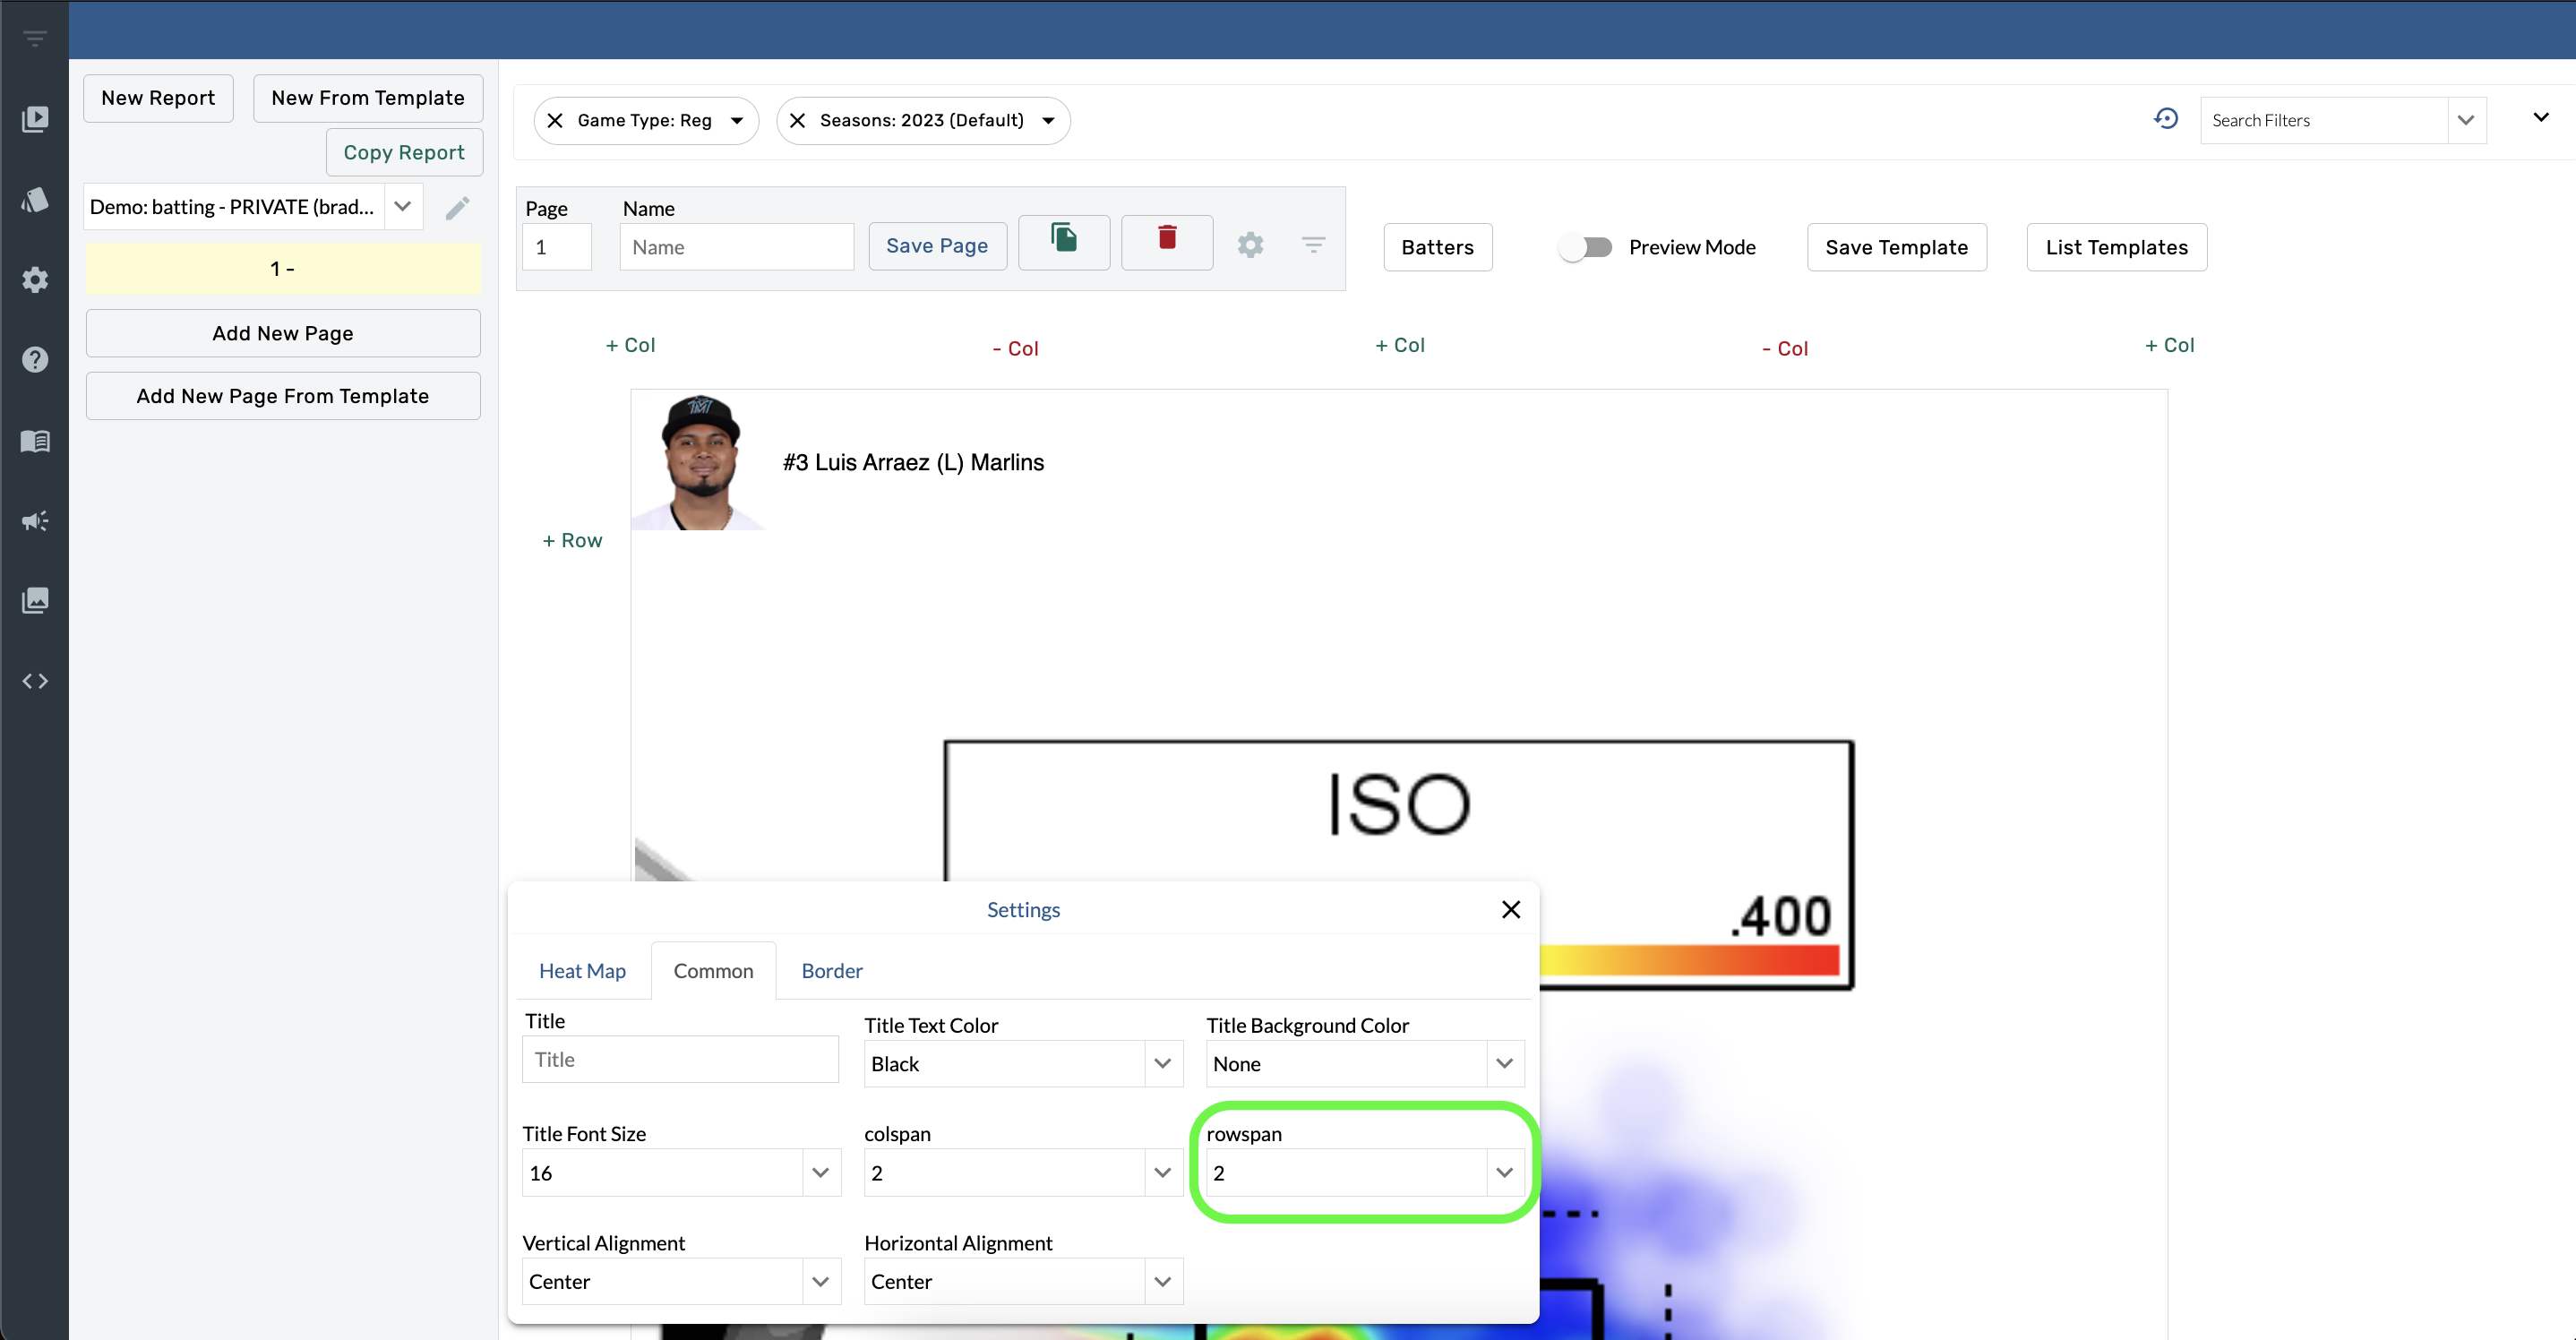
Task: Click the red delete page trash icon
Action: point(1166,239)
